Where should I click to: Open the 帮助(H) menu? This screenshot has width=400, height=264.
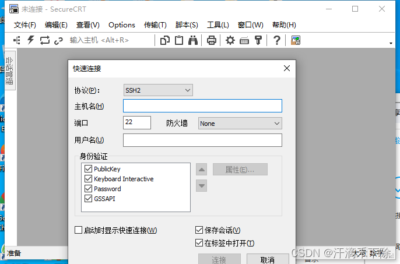pos(284,25)
